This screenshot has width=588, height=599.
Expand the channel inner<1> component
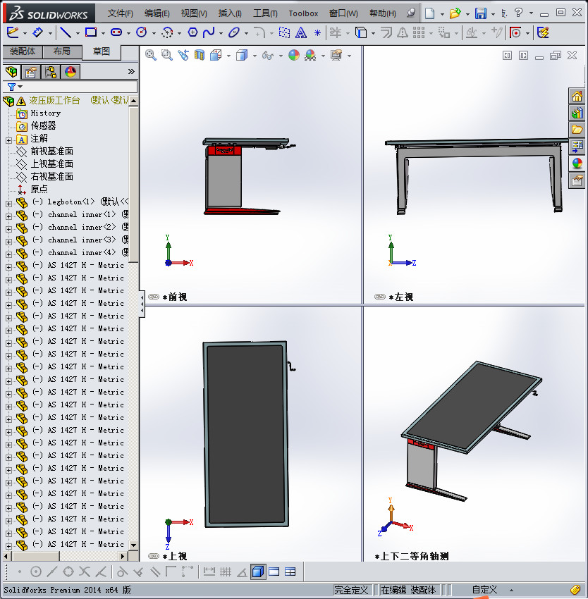pos(8,216)
